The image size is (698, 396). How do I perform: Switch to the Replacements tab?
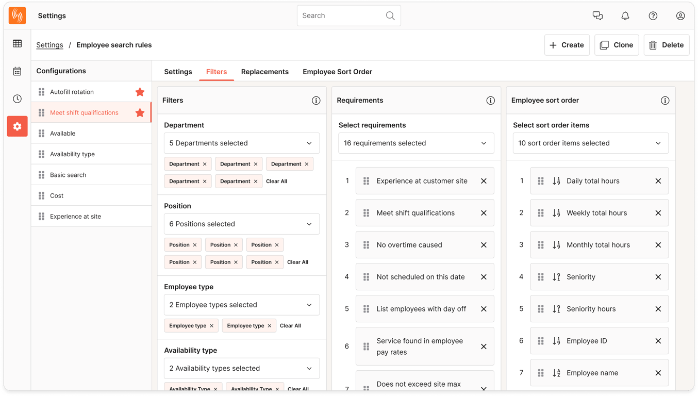[265, 72]
